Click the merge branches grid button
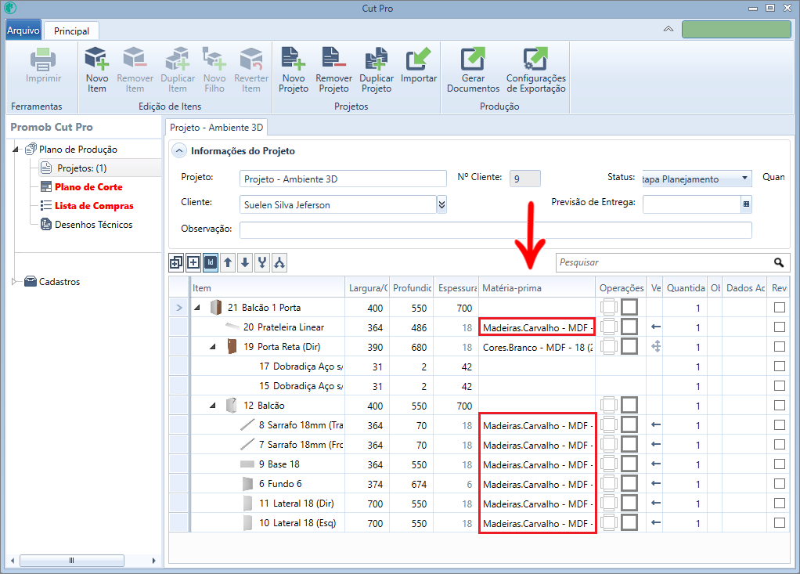This screenshot has height=574, width=800. click(262, 263)
